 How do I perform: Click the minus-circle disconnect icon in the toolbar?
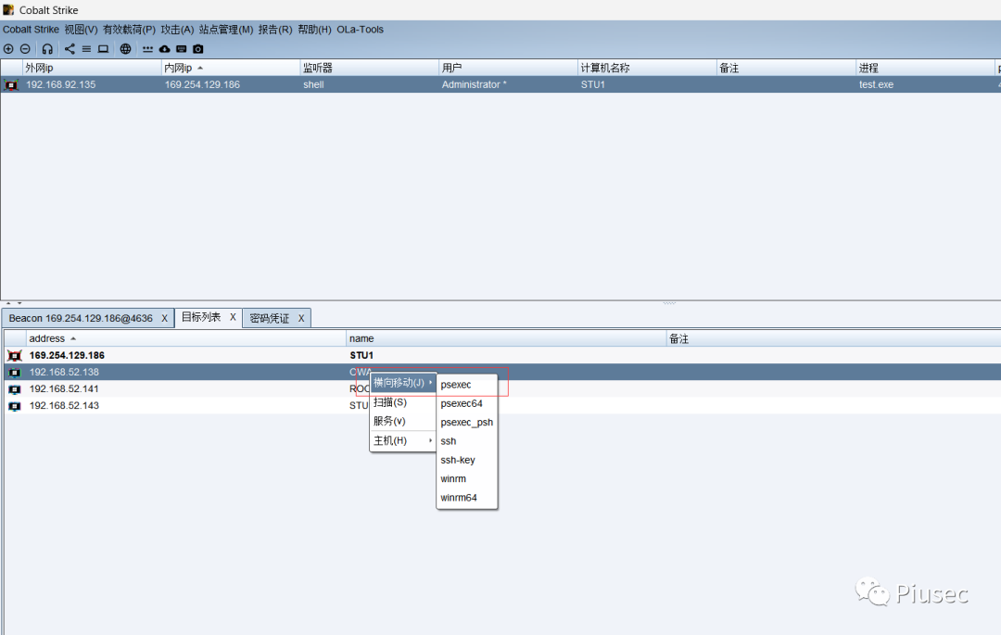pyautogui.click(x=25, y=48)
